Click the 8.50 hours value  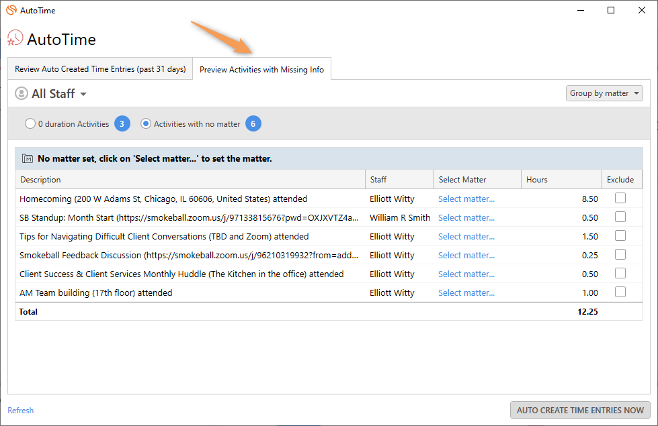pyautogui.click(x=589, y=199)
